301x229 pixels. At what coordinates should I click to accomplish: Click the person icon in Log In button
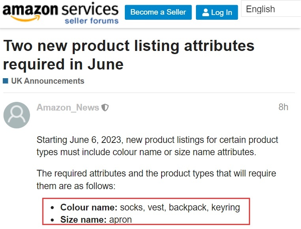point(205,13)
